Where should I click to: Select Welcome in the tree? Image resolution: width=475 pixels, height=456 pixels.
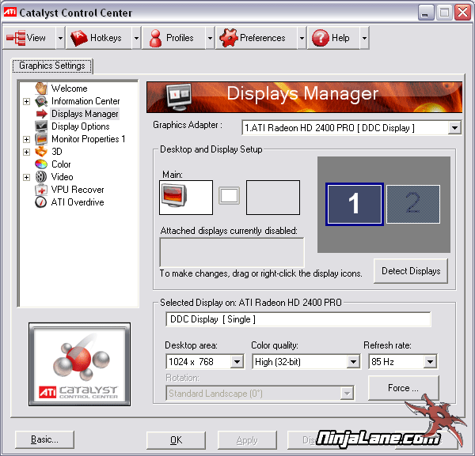[70, 89]
